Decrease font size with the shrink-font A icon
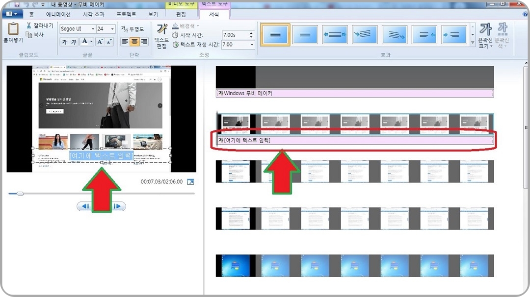Screen dimensions: 530x297 click(109, 42)
